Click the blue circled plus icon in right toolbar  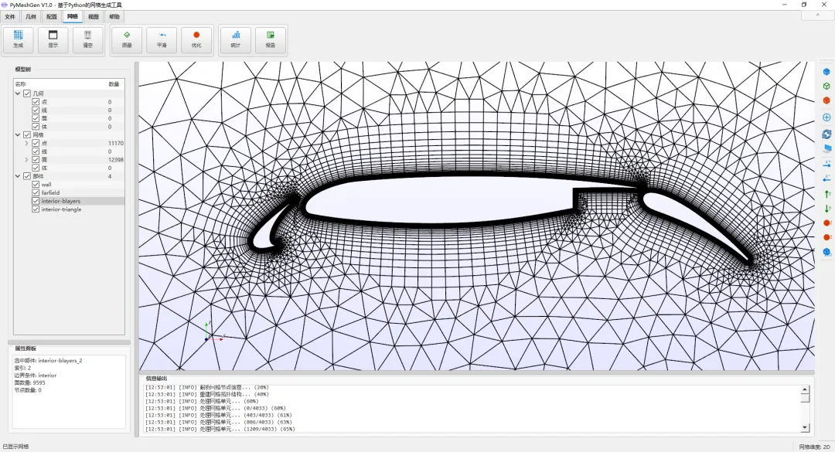tap(826, 117)
